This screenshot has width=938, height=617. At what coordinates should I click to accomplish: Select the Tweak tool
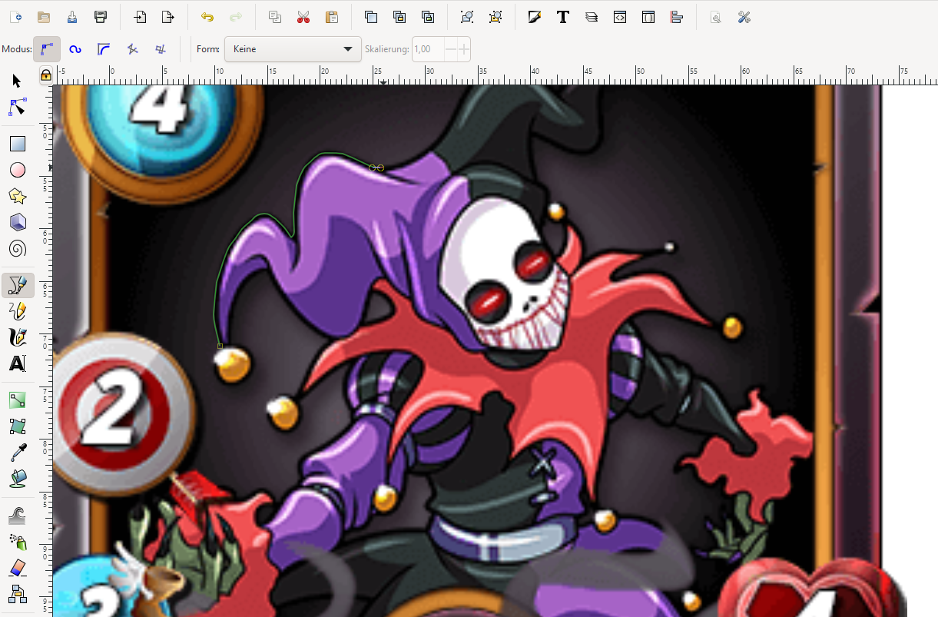click(x=18, y=516)
